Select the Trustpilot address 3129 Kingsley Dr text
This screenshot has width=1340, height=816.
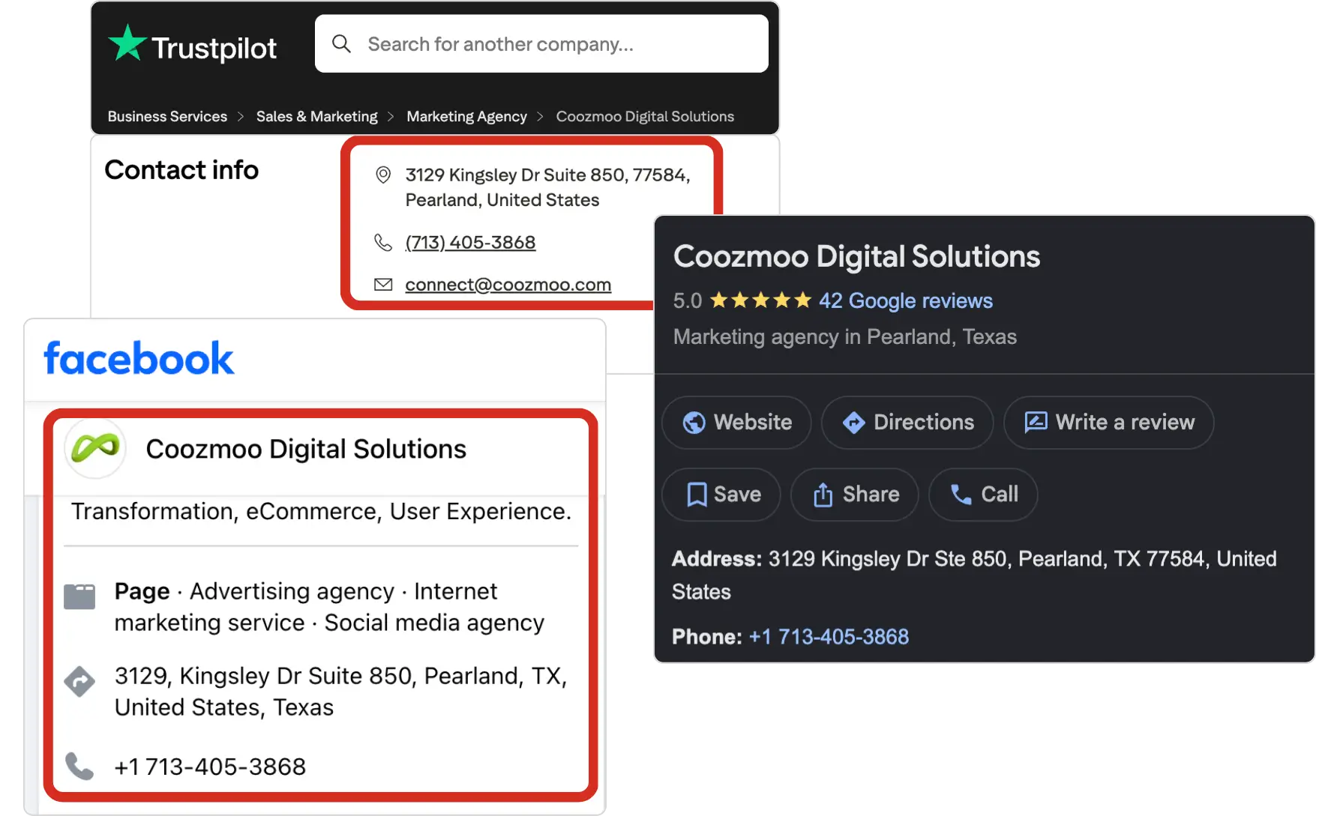pos(547,187)
